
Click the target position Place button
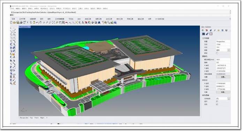[223, 92]
